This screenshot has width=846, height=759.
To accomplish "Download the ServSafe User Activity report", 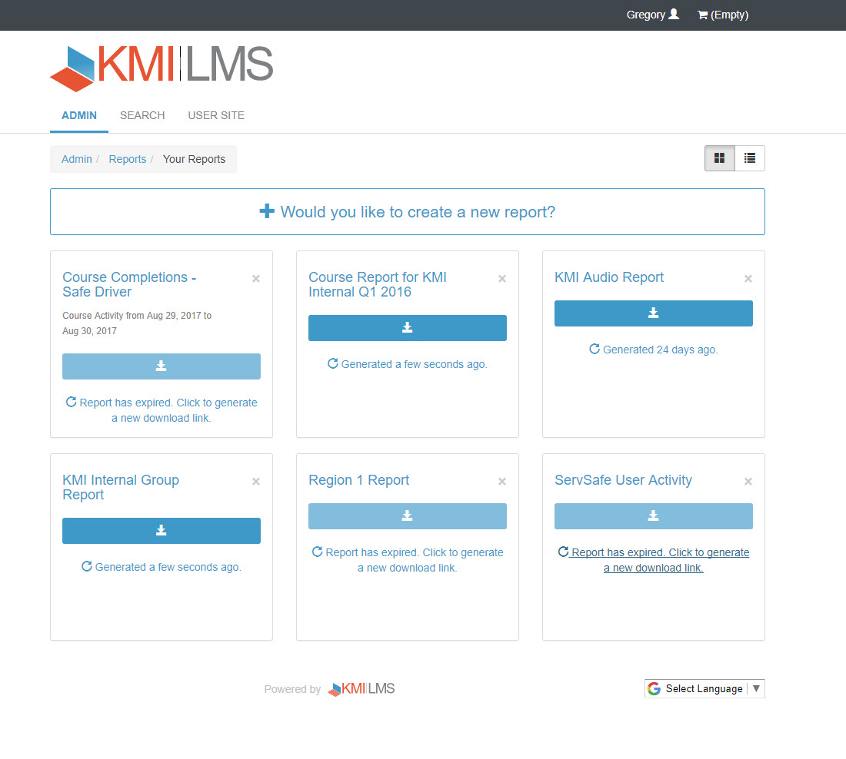I will coord(654,516).
